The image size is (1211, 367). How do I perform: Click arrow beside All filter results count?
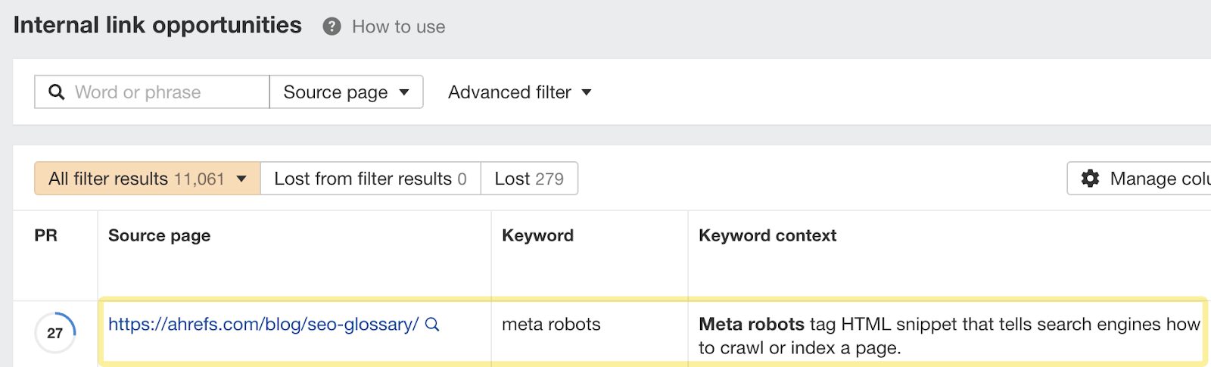tap(241, 179)
